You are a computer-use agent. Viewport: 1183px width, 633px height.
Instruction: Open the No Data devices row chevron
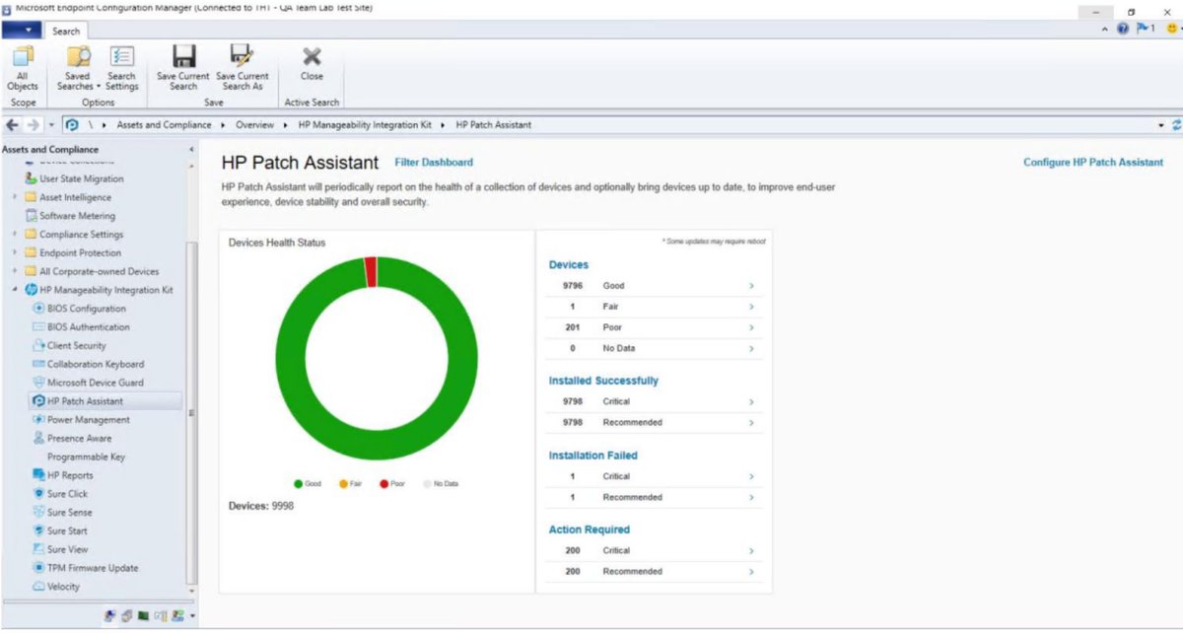[751, 349]
